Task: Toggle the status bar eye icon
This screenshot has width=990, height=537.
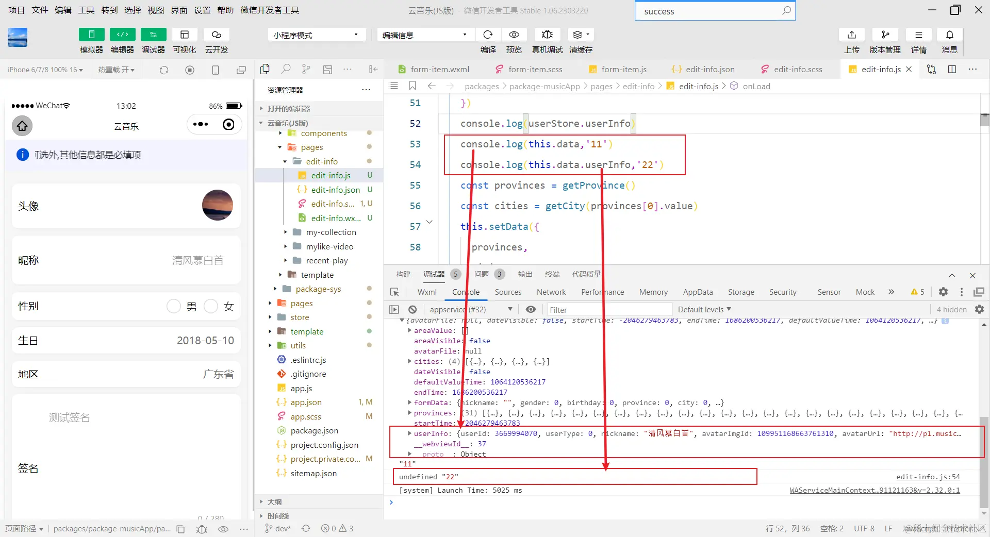Action: (x=223, y=529)
